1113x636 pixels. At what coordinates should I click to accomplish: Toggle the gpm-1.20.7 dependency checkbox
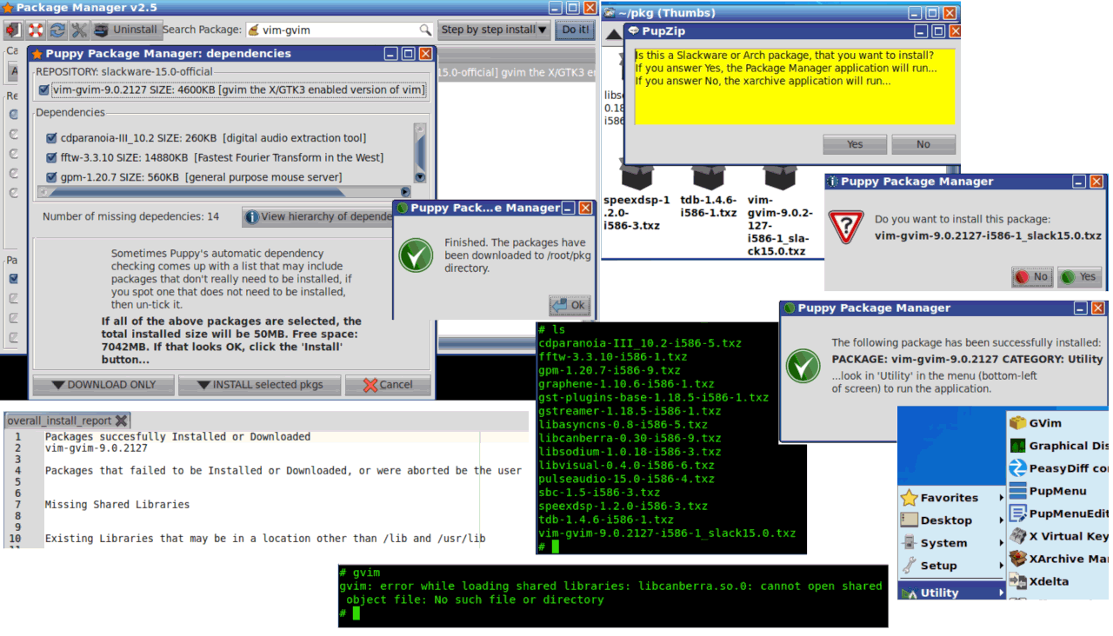click(x=52, y=177)
